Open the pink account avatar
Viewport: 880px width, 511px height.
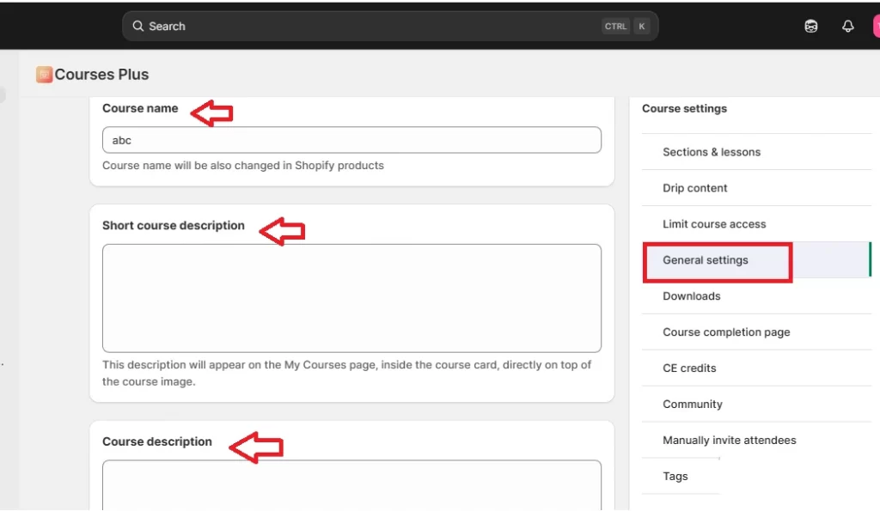click(x=876, y=26)
